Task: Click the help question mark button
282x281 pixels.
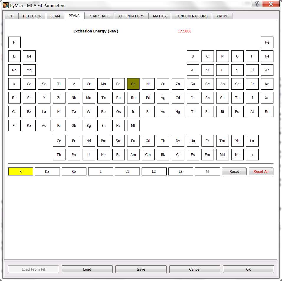Action: 257,4
